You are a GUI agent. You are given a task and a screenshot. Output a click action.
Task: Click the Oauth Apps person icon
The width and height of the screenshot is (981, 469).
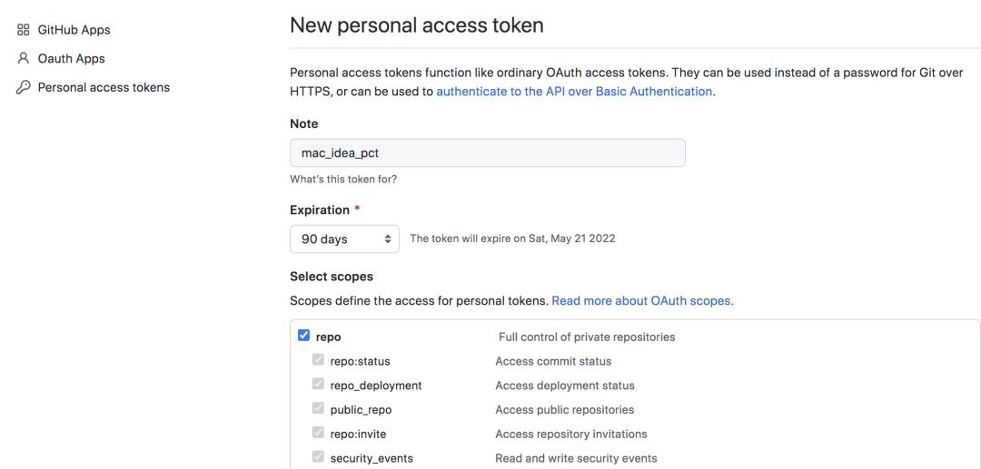point(24,59)
